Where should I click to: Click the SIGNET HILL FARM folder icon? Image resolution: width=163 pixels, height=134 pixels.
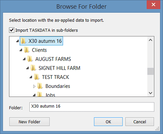(x=33, y=68)
